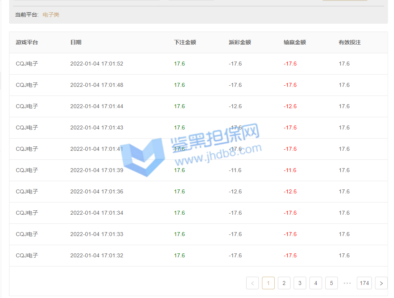Screen dimensions: 394x298
Task: Click the pagination ellipsis to jump pages
Action: (x=347, y=283)
